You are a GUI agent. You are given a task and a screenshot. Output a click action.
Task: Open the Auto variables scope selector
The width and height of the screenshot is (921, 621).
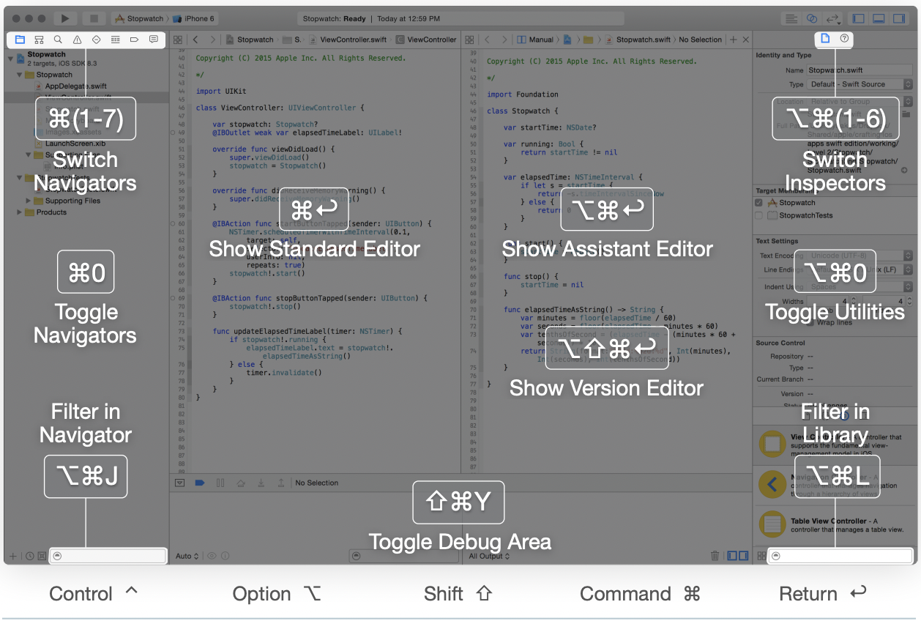point(187,557)
